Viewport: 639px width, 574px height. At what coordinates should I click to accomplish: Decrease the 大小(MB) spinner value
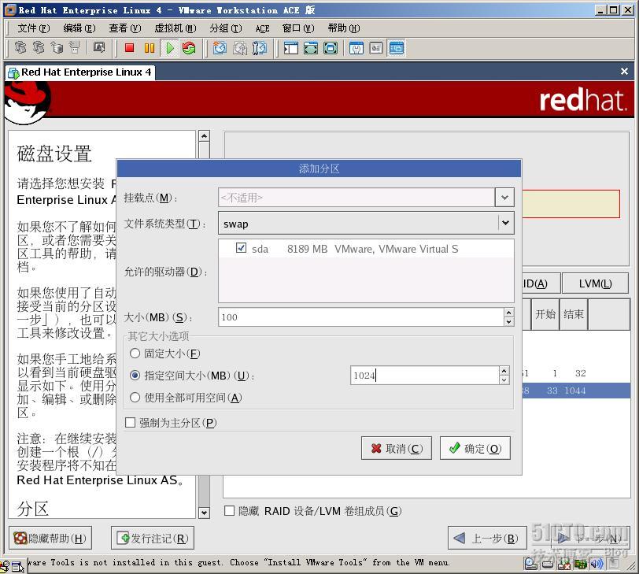[x=508, y=322]
